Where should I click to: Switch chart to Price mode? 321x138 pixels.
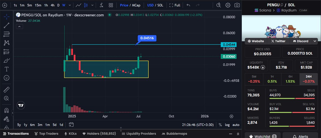[x=124, y=5]
